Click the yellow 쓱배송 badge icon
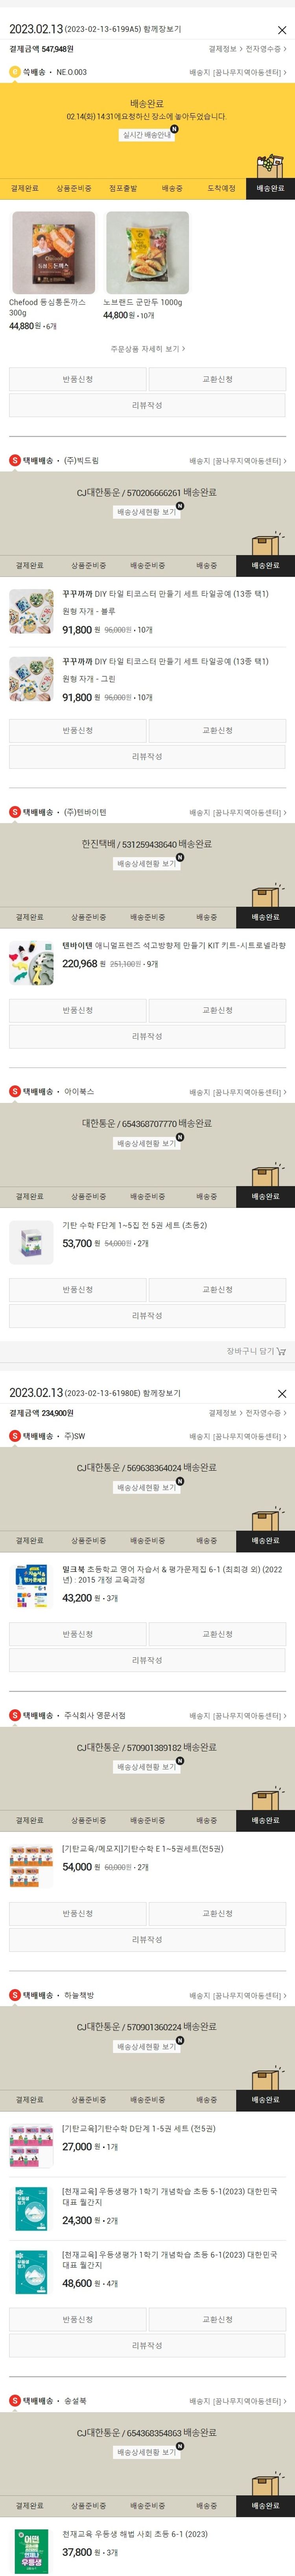The image size is (295, 2576). click(14, 72)
